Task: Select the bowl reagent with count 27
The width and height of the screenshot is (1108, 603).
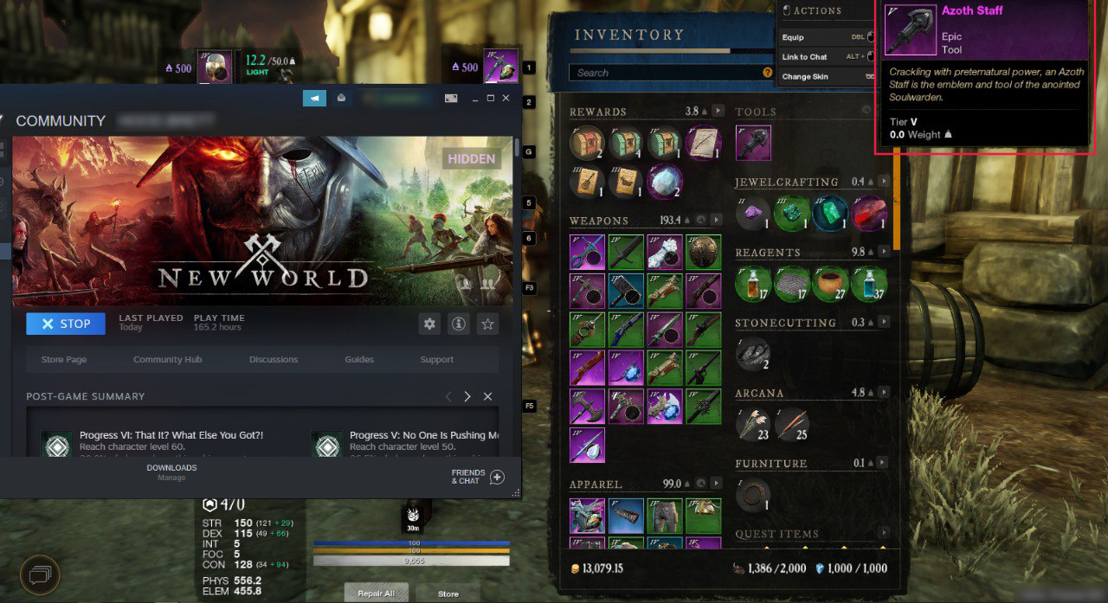Action: pyautogui.click(x=831, y=284)
